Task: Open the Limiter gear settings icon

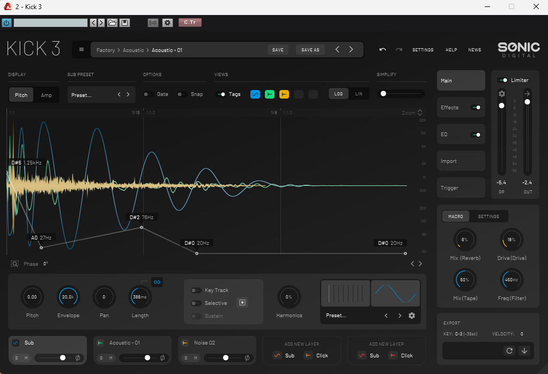Action: pyautogui.click(x=502, y=94)
